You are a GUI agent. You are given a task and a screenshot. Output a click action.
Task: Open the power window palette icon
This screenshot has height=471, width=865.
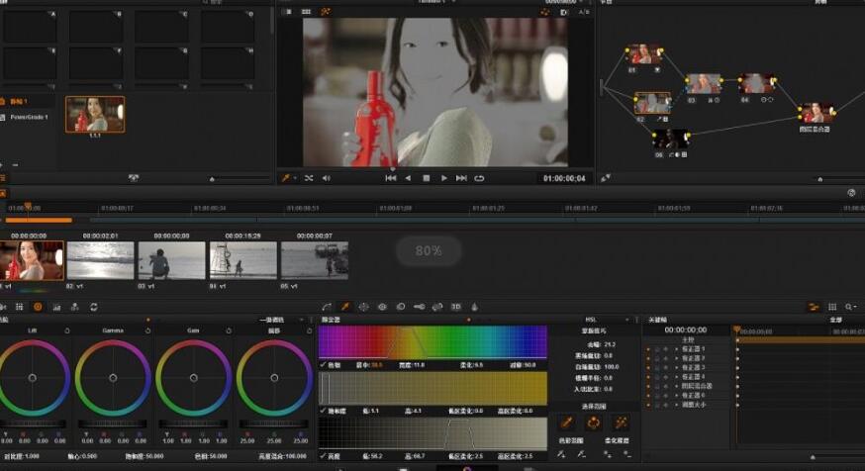pyautogui.click(x=363, y=307)
